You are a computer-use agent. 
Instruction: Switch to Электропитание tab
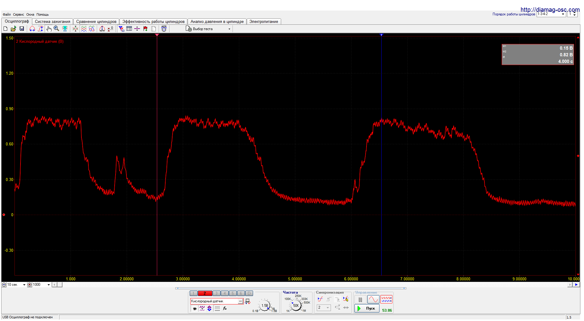point(264,21)
